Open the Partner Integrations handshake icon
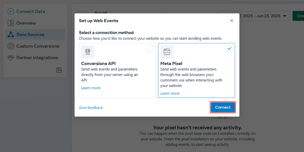304x152 pixels. 11,57
